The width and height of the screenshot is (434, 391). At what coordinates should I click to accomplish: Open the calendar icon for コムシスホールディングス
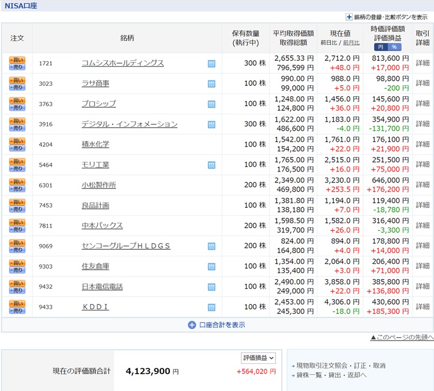212,64
